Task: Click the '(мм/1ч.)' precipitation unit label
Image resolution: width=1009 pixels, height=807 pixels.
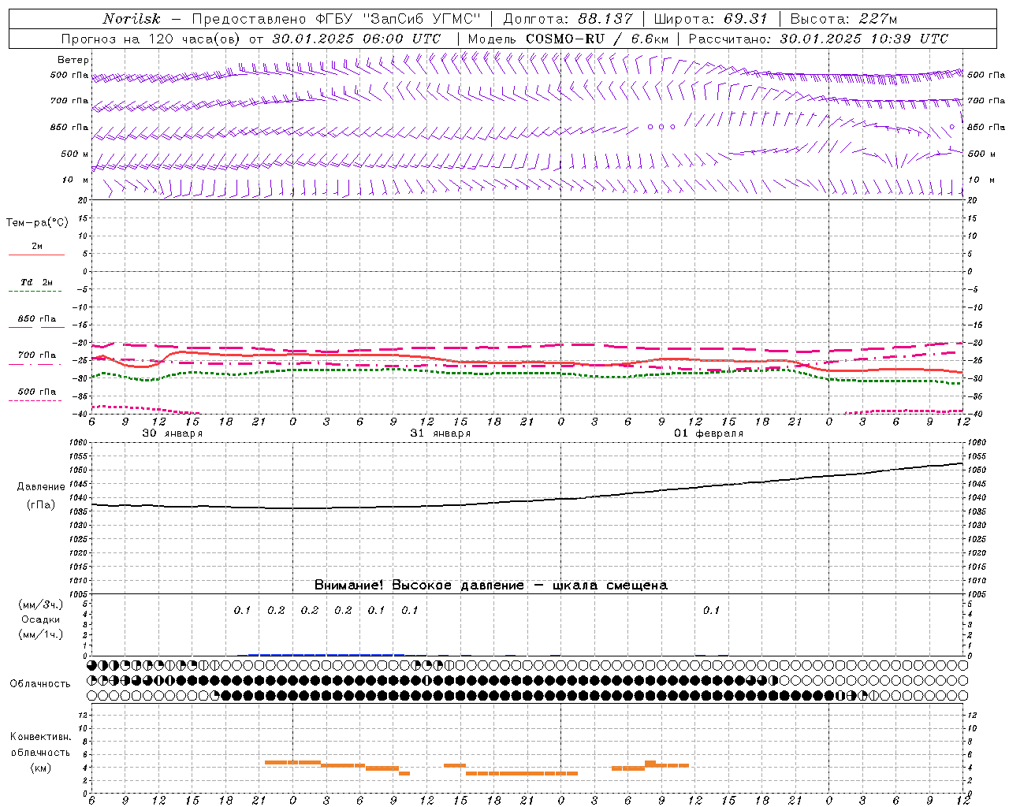Action: [x=41, y=634]
